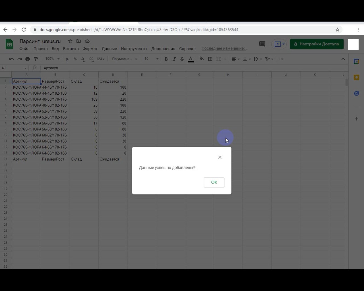The height and width of the screenshot is (291, 364).
Task: Open the horizontal align dropdown
Action: tap(235, 59)
